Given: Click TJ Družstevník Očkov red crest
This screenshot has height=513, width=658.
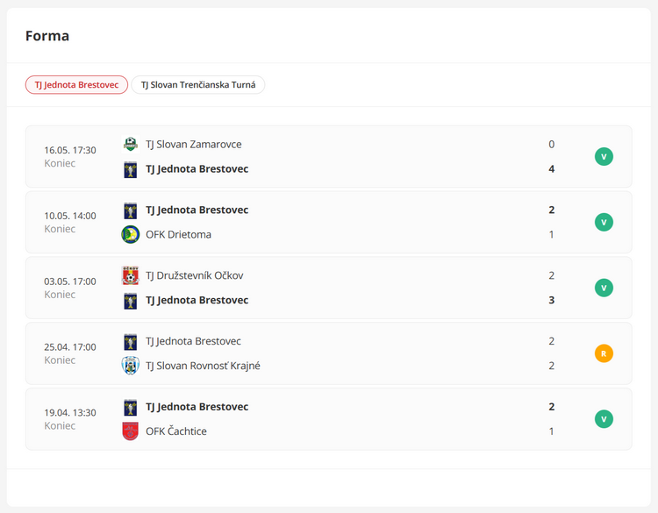Looking at the screenshot, I should click(x=131, y=275).
